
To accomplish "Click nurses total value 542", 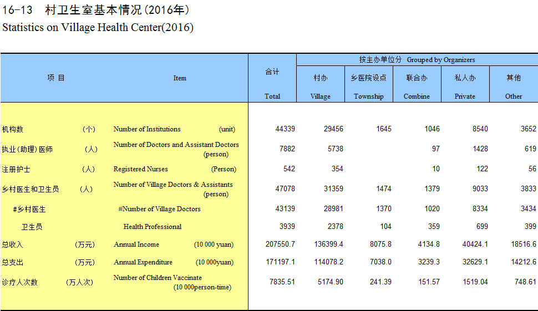I will [289, 169].
